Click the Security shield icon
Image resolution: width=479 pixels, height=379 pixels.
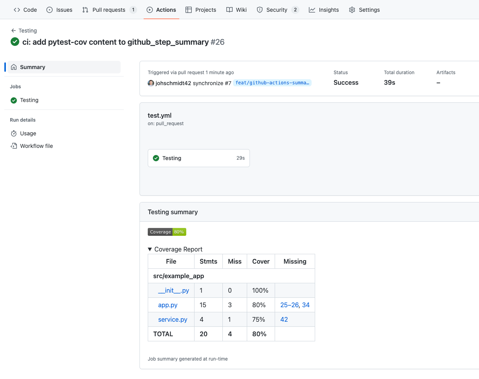tap(260, 10)
